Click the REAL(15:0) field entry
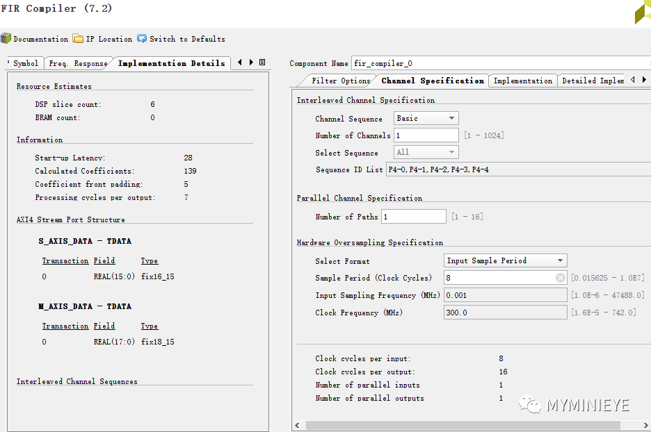Screen dimensions: 651x432 (x=114, y=276)
